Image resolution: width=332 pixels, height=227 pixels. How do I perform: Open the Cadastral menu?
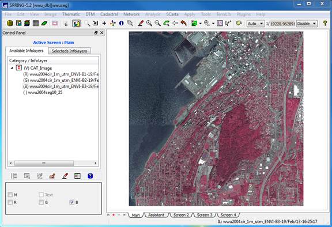point(109,14)
